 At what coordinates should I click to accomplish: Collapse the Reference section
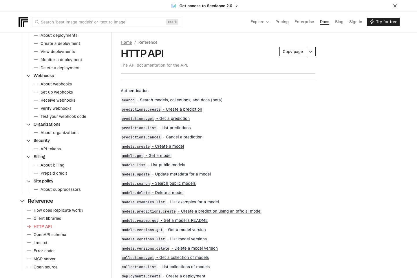pyautogui.click(x=22, y=201)
